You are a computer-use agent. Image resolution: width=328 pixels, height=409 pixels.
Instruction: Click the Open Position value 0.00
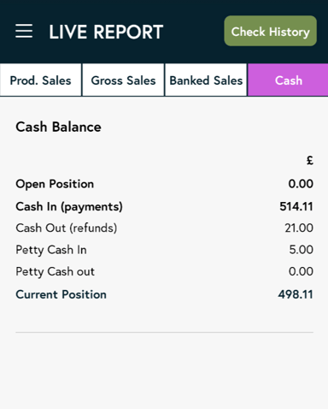tap(301, 184)
